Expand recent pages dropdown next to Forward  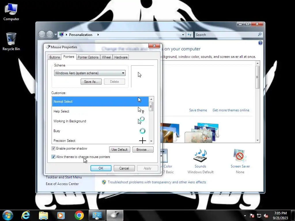point(56,35)
